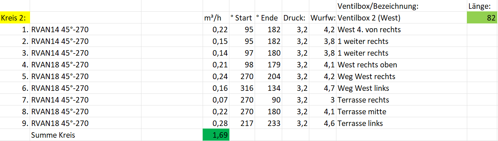
Task: Select throw distance 4,7 in row 6
Action: [322, 88]
